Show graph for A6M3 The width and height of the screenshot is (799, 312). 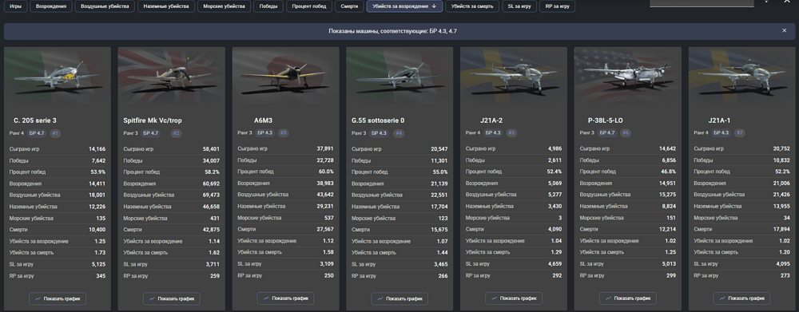[x=285, y=298]
